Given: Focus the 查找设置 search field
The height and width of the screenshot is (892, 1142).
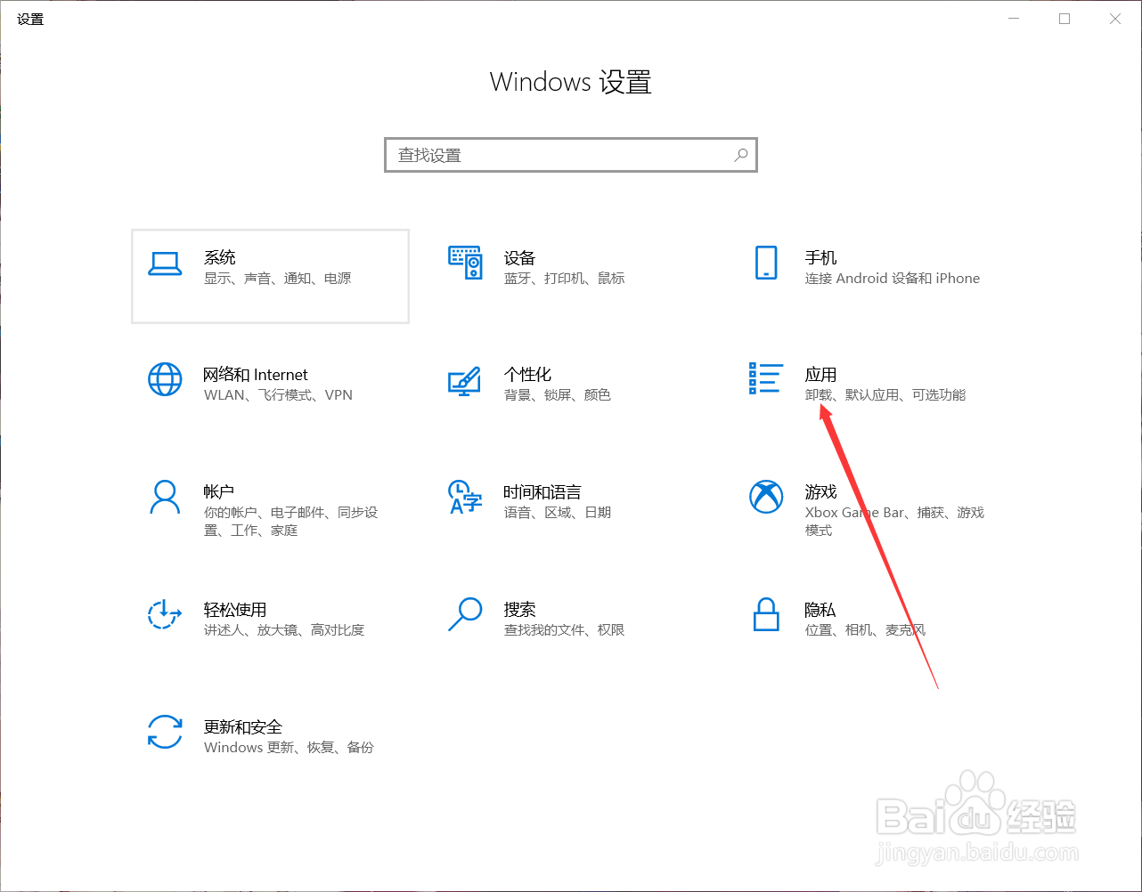Looking at the screenshot, I should tap(571, 155).
